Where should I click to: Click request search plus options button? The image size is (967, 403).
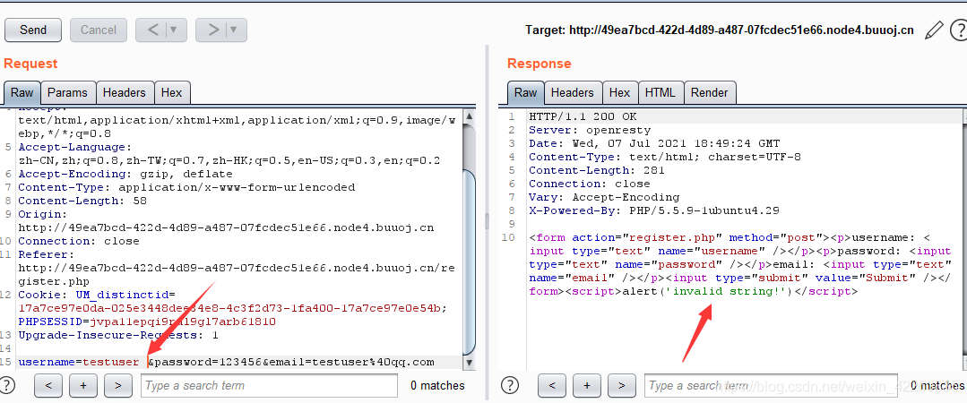click(84, 386)
